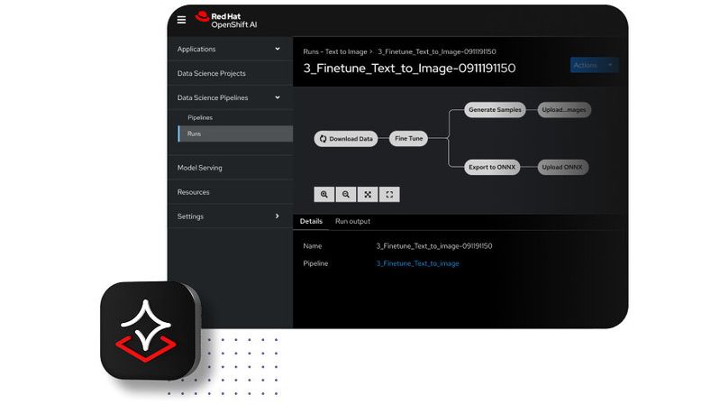Select the Export to ONNX node
Image resolution: width=720 pixels, height=405 pixels.
point(492,167)
